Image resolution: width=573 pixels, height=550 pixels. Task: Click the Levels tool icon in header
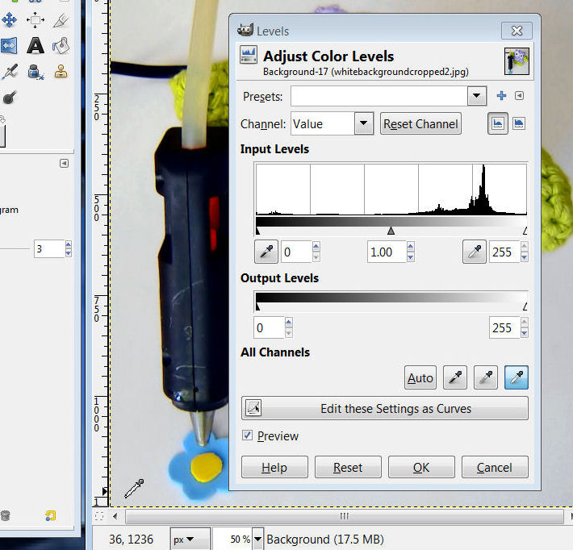pos(249,55)
